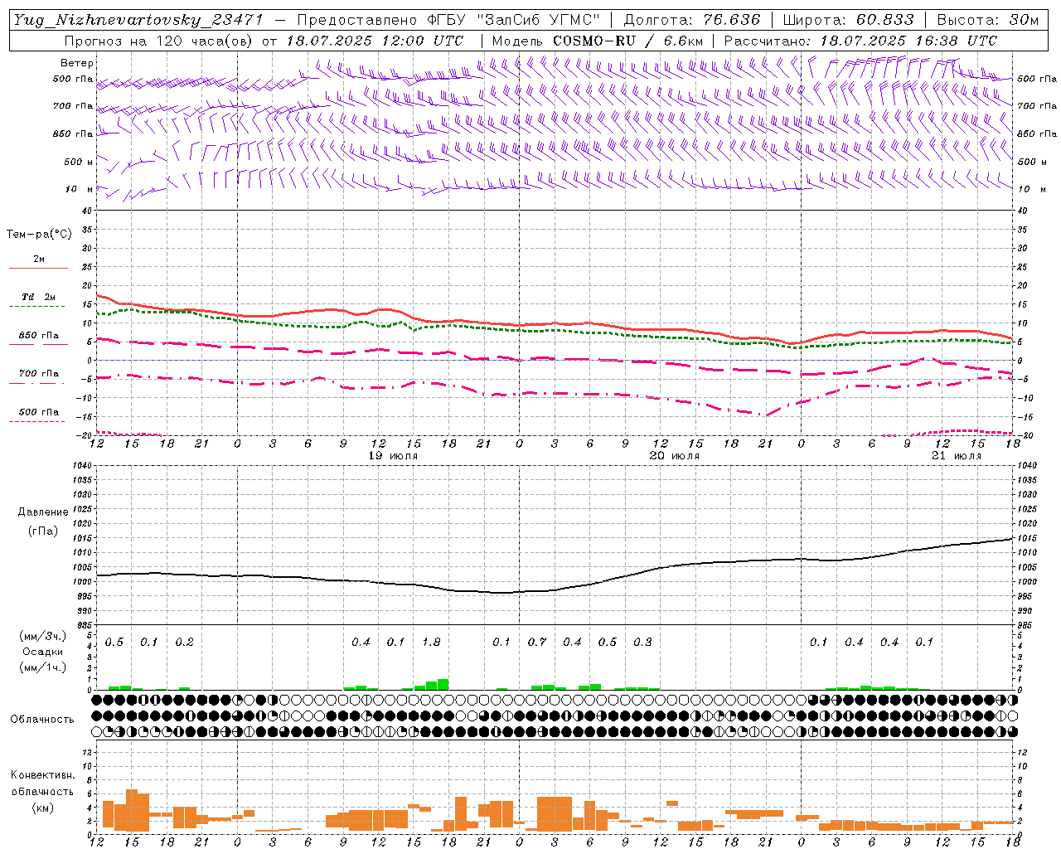Click the left '10 м' wind level label
1061x849 pixels.
[80, 189]
